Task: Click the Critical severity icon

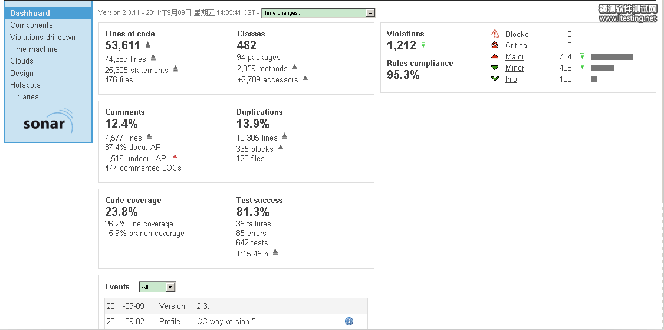Action: [495, 45]
